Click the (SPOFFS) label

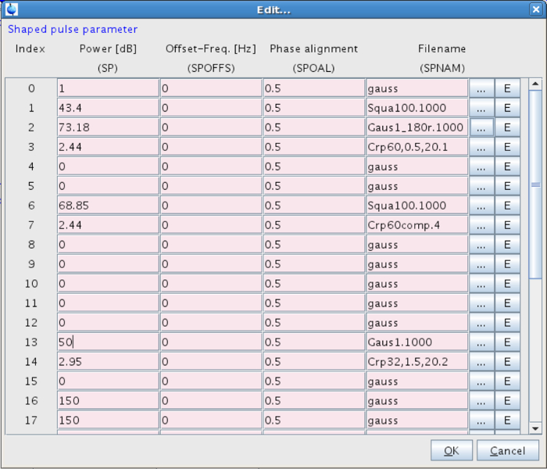(x=211, y=68)
